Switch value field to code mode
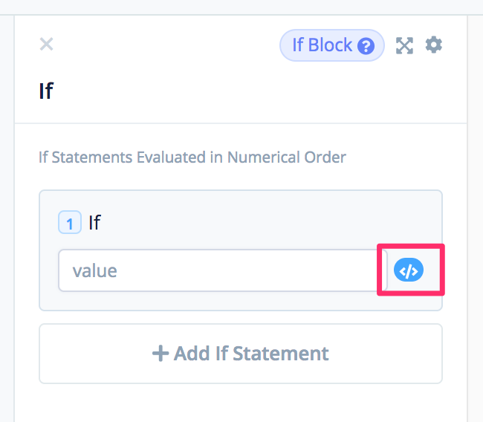483x422 pixels. click(409, 271)
